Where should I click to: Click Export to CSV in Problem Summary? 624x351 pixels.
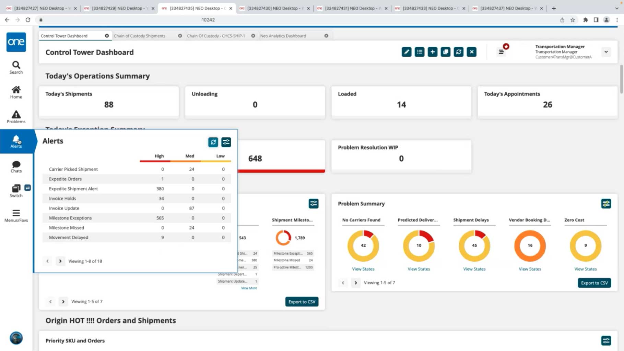click(594, 283)
